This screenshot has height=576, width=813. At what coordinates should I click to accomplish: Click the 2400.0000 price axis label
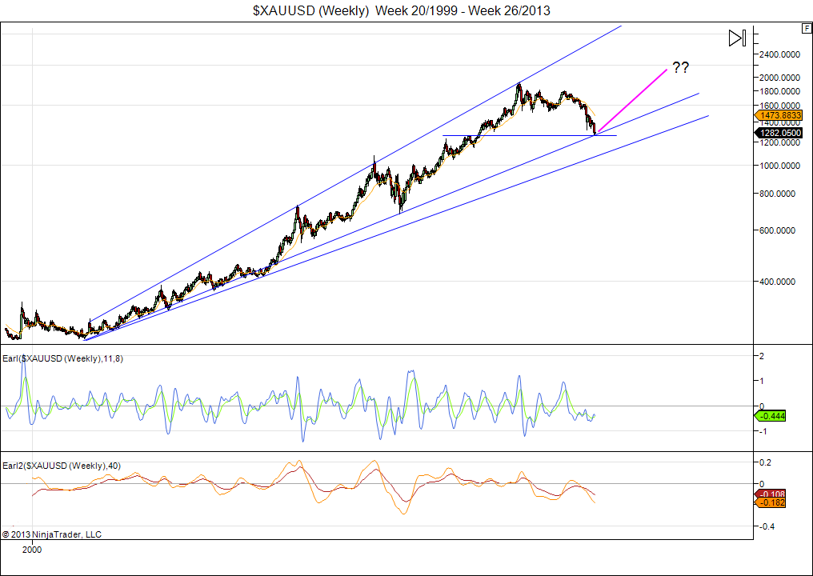[x=779, y=54]
